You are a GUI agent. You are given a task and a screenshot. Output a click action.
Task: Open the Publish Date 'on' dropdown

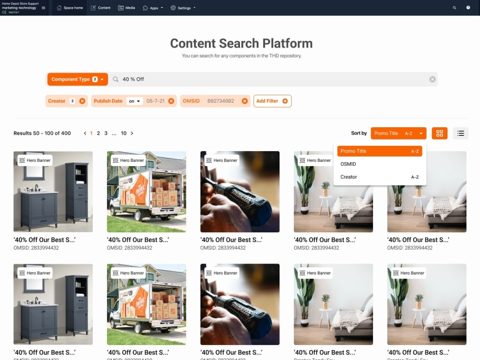pyautogui.click(x=134, y=101)
